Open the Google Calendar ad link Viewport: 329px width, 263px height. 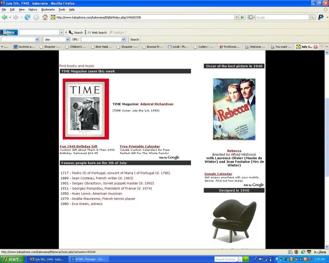pos(218,174)
